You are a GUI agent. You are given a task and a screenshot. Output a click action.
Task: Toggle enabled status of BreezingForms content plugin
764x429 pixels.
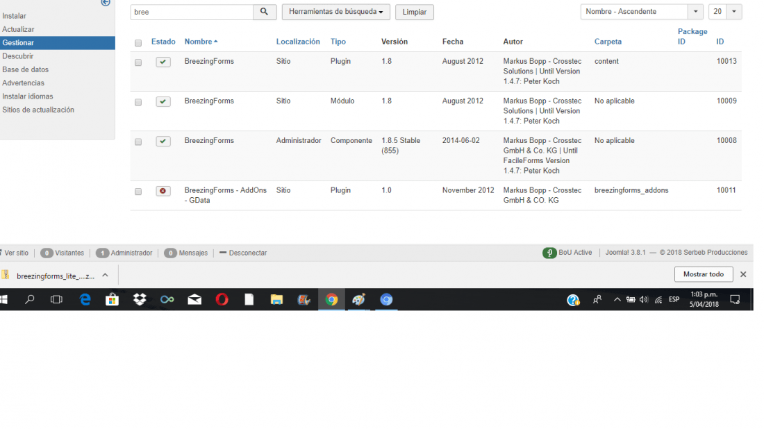(163, 62)
